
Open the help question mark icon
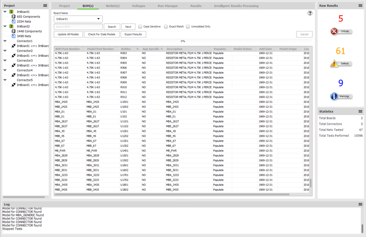tap(310, 13)
